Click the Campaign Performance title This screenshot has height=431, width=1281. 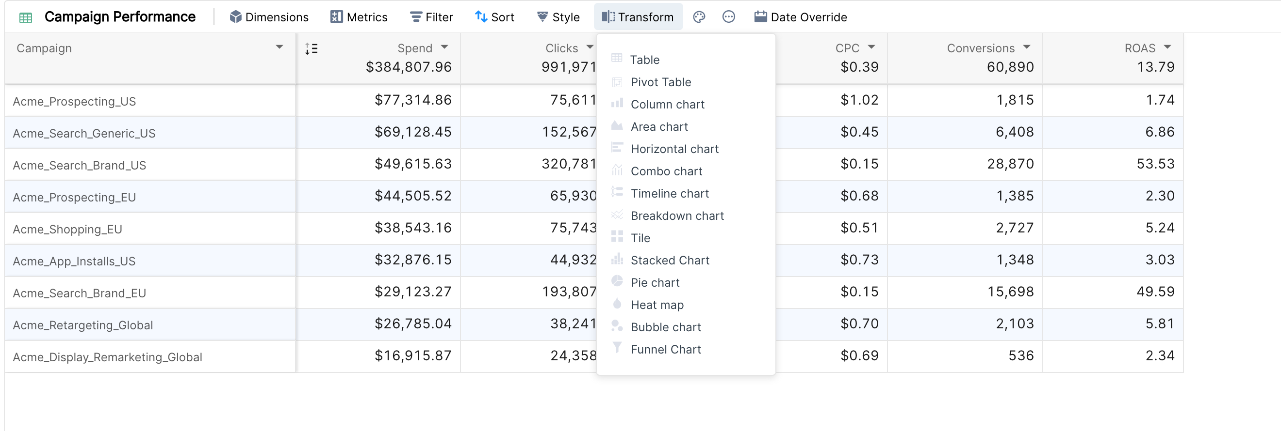tap(120, 17)
